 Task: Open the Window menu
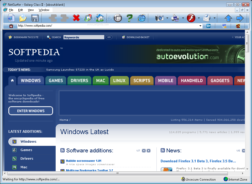click(x=44, y=10)
